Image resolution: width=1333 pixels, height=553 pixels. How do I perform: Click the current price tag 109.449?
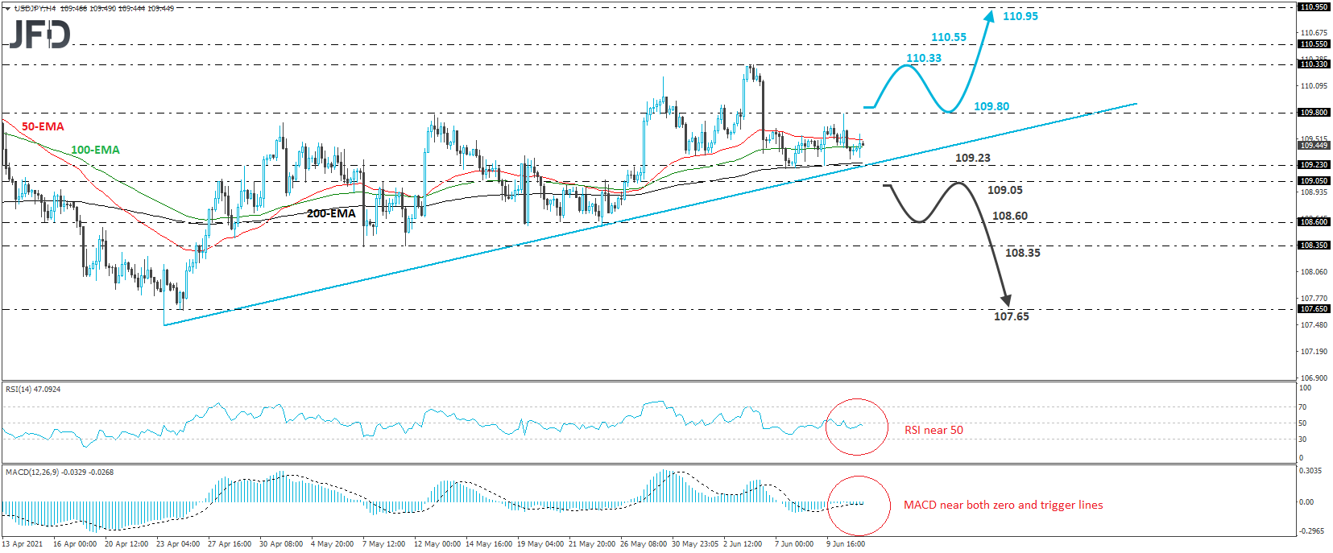(1314, 146)
